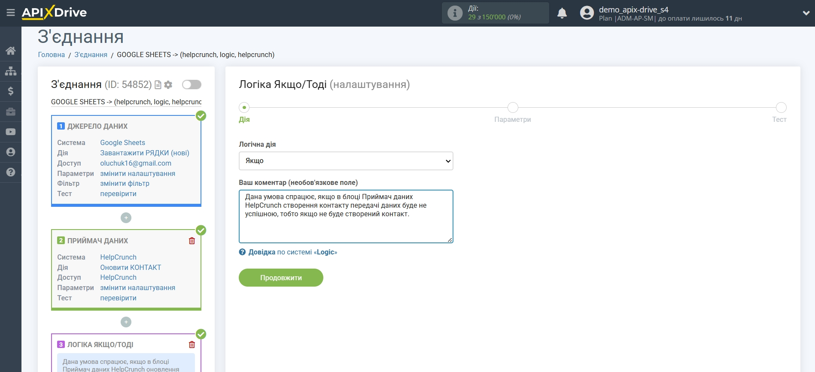Click Оновити КОНТАКТ action link
Image resolution: width=815 pixels, height=372 pixels.
[x=131, y=268]
